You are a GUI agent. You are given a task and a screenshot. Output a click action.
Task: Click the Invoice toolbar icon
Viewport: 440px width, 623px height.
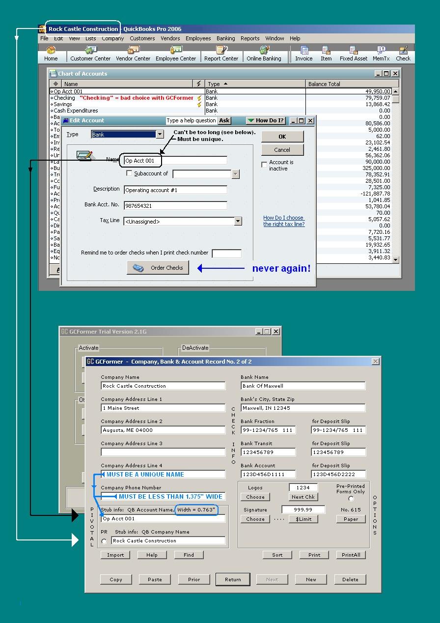coord(304,54)
